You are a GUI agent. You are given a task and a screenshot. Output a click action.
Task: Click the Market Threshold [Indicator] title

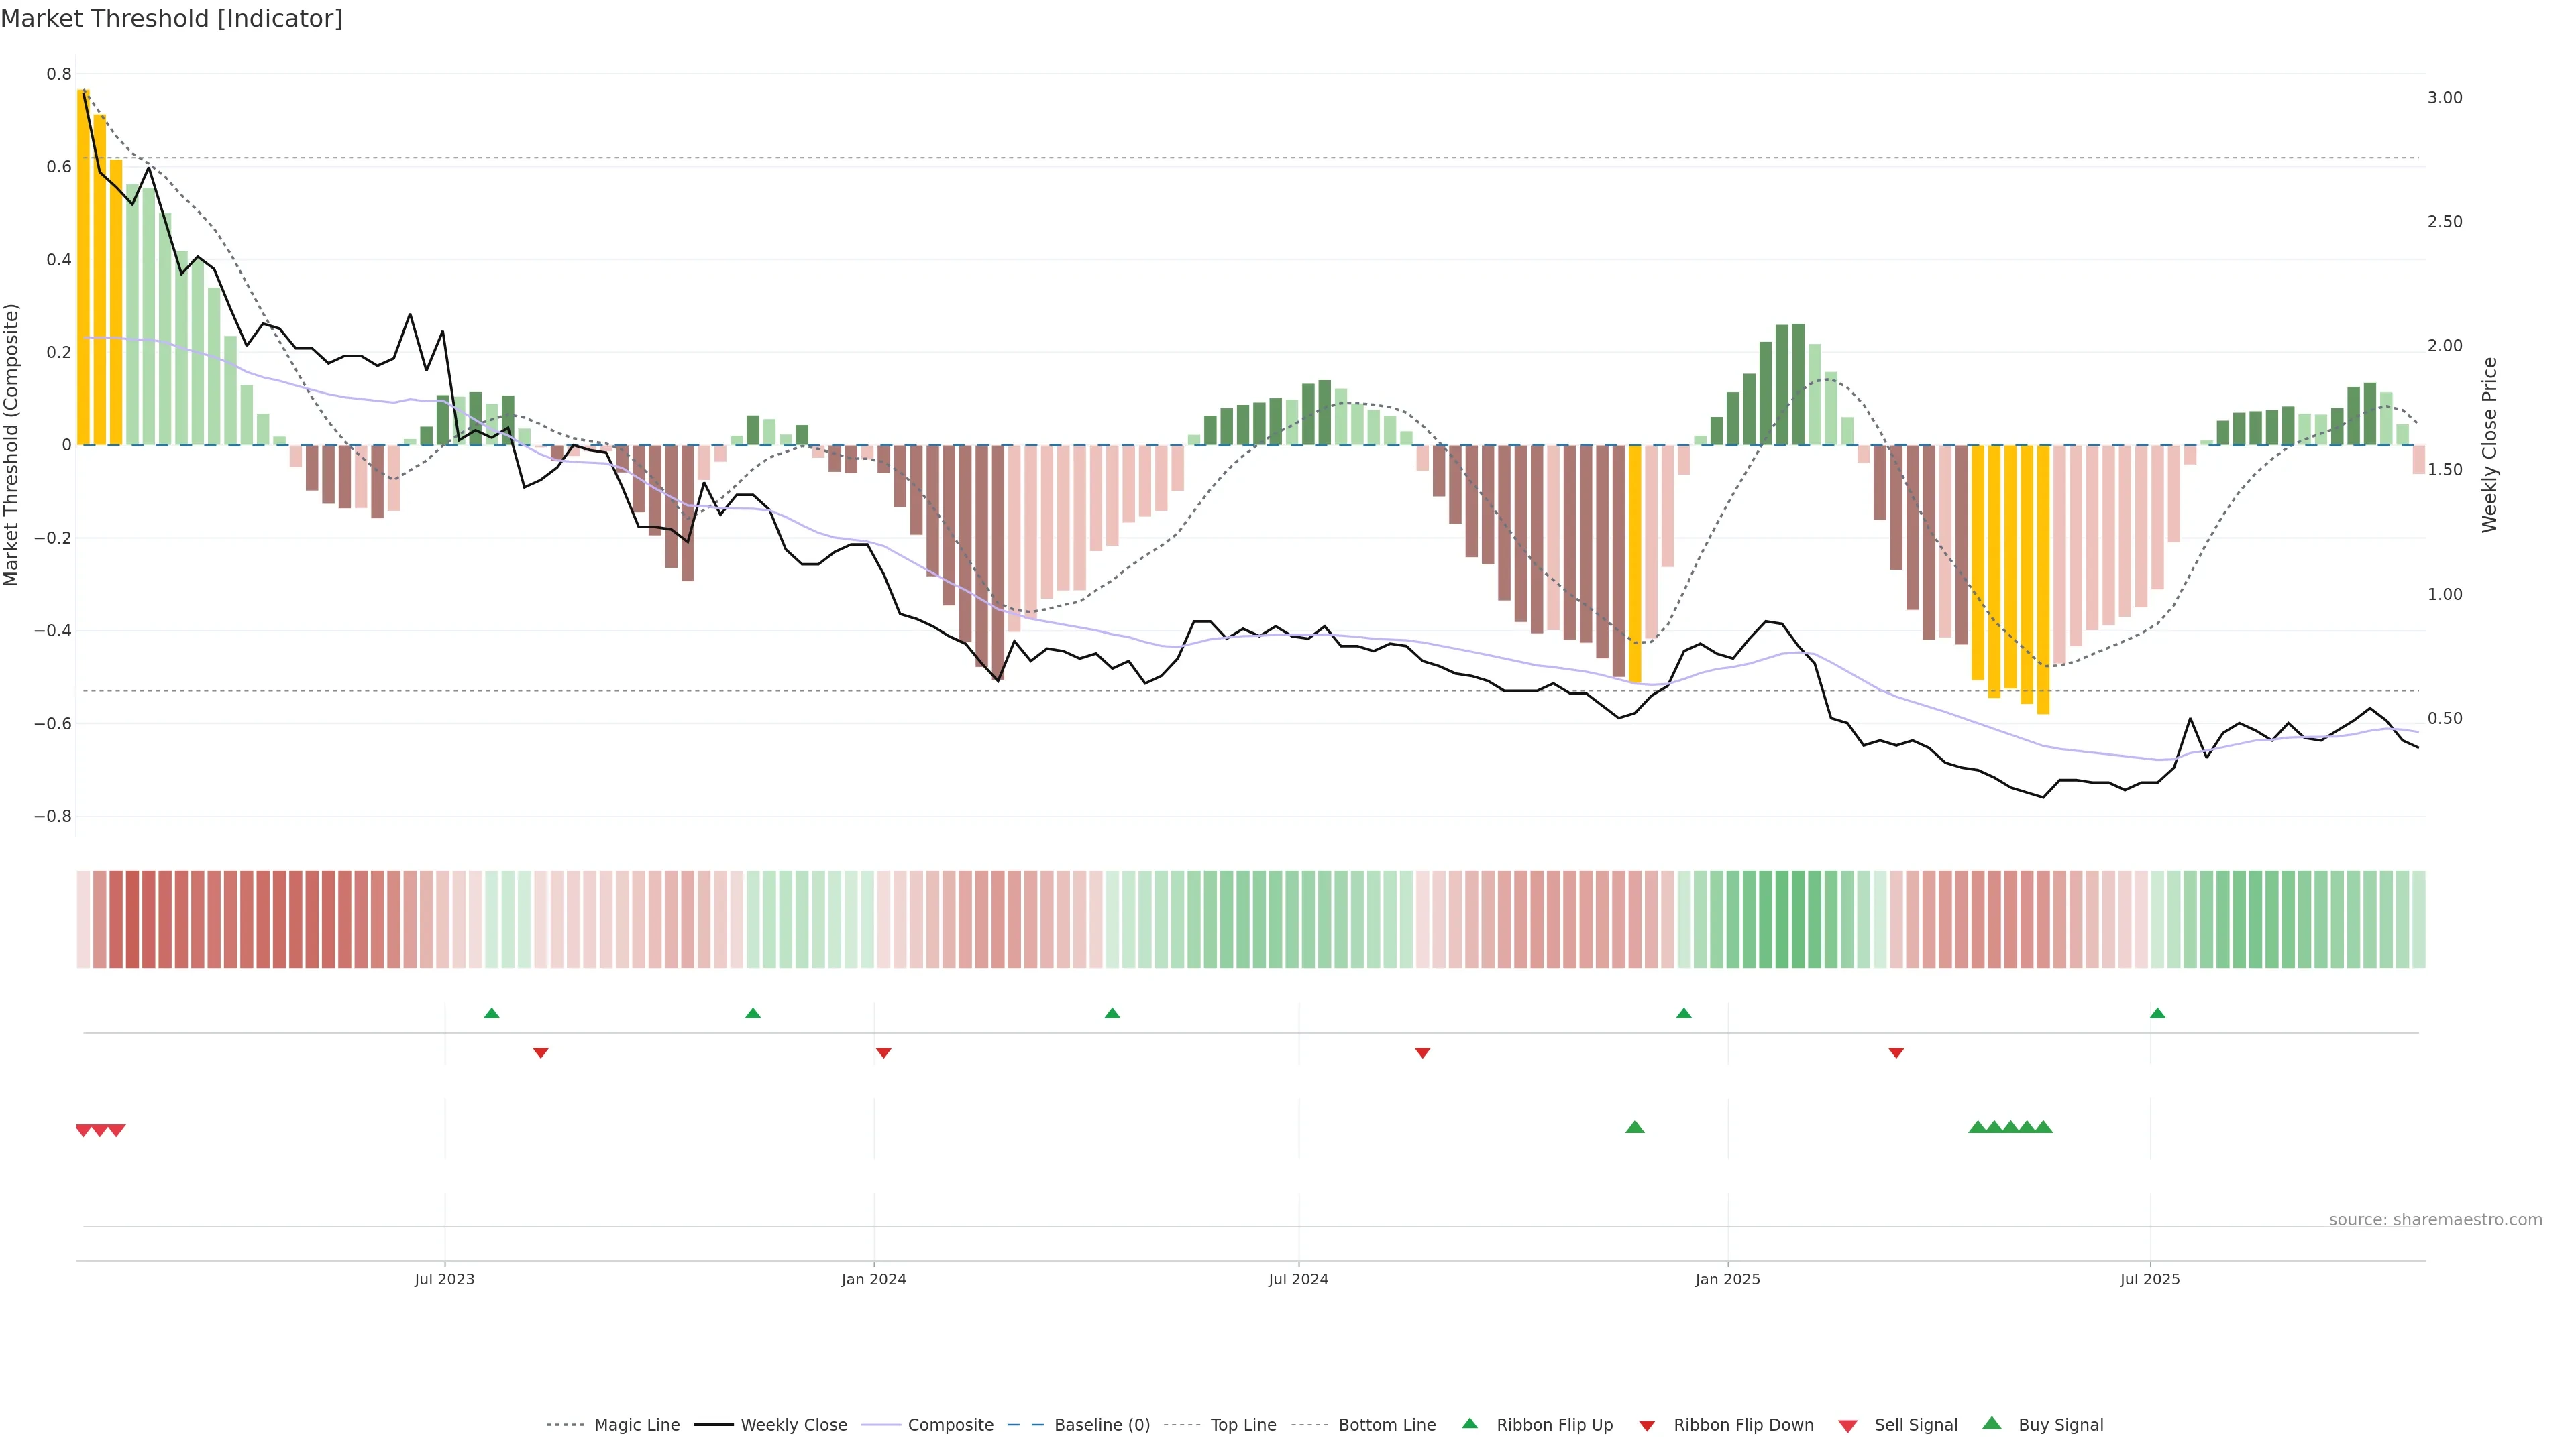pyautogui.click(x=171, y=18)
